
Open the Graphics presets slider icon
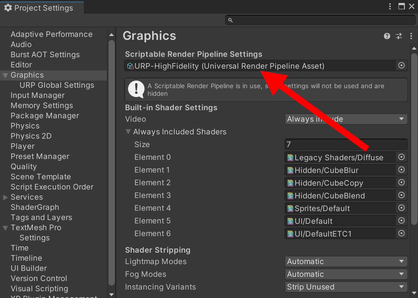click(x=399, y=36)
